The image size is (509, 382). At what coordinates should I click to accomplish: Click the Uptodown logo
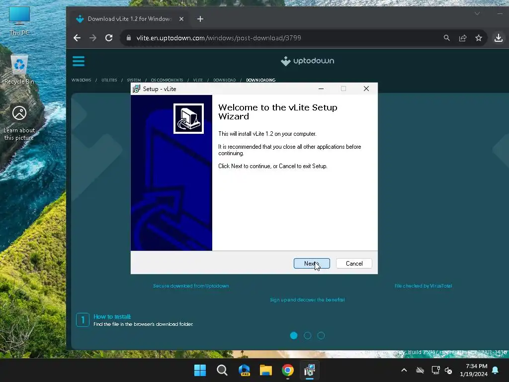click(307, 61)
